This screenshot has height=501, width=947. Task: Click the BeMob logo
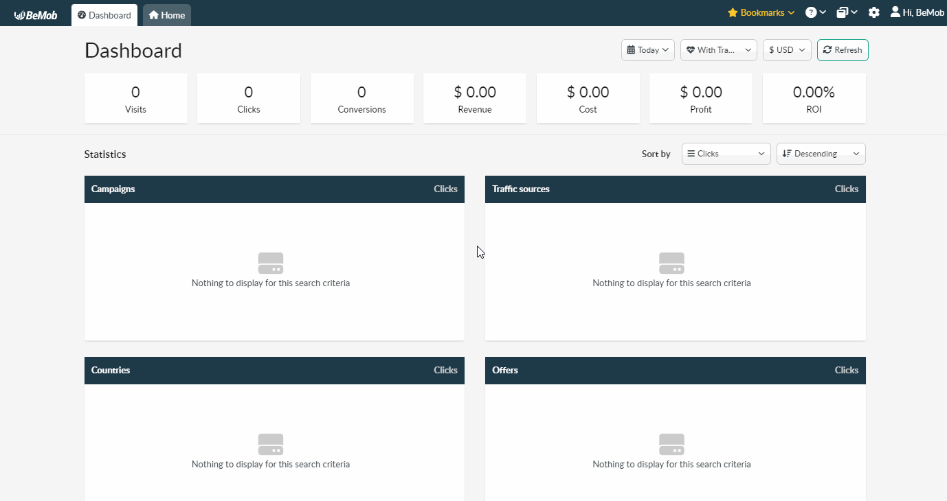35,14
